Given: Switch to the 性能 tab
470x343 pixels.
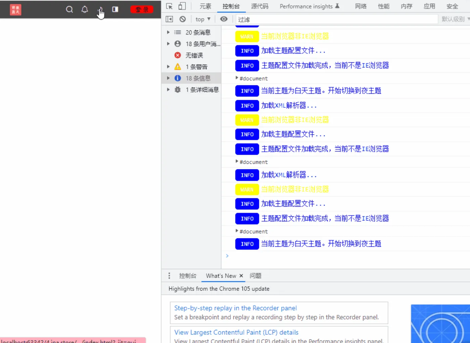Looking at the screenshot, I should [x=384, y=6].
